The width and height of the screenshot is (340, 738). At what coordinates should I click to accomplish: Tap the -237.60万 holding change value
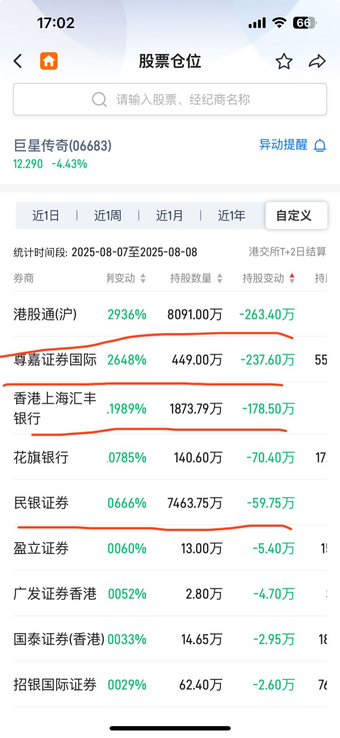[267, 360]
